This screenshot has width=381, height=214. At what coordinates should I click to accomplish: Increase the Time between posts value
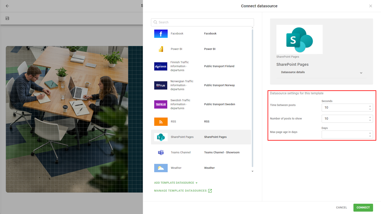(370, 106)
